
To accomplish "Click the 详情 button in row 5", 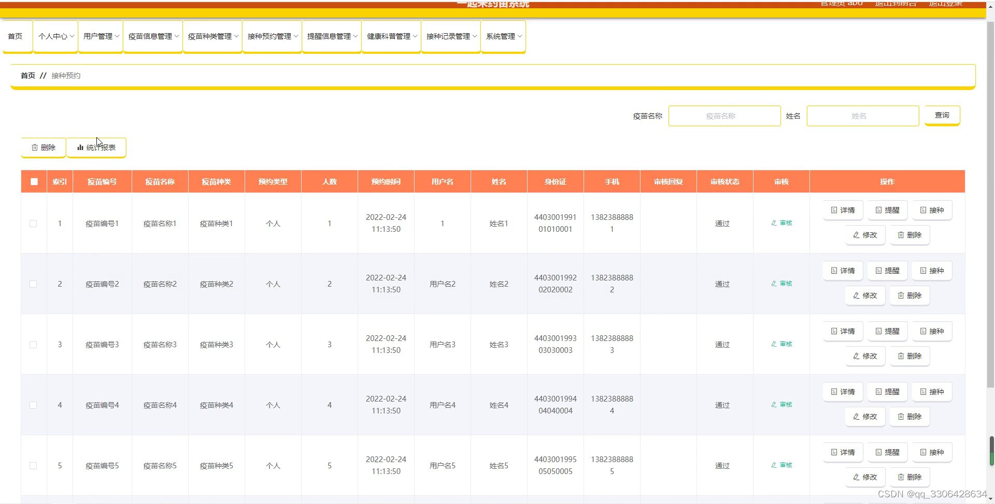I will point(843,452).
